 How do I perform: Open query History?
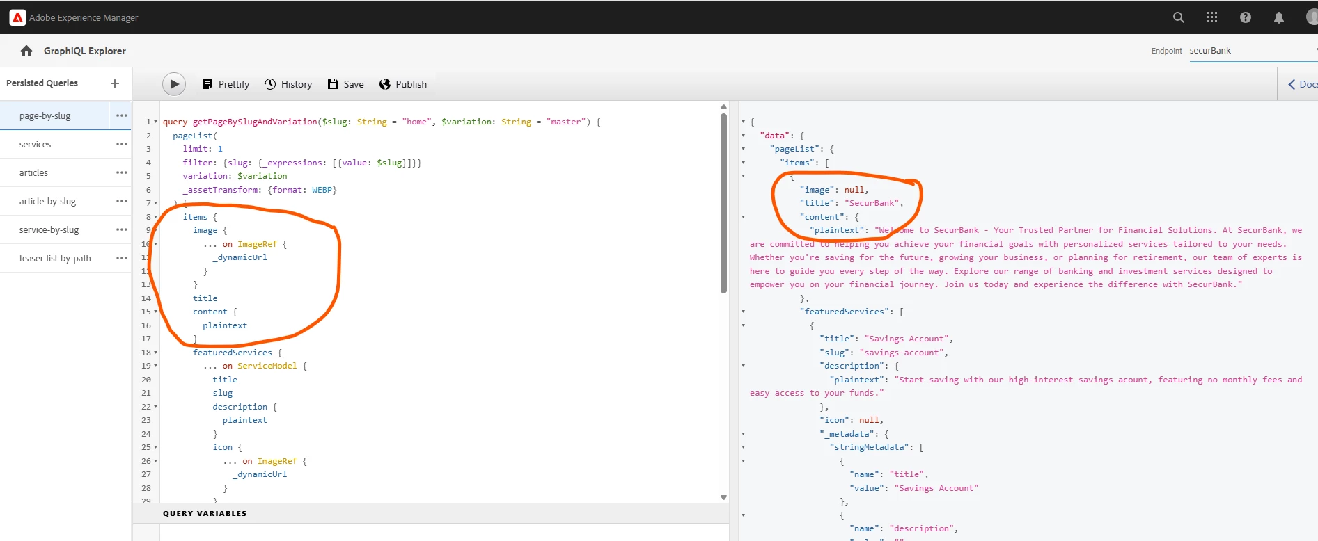[288, 84]
